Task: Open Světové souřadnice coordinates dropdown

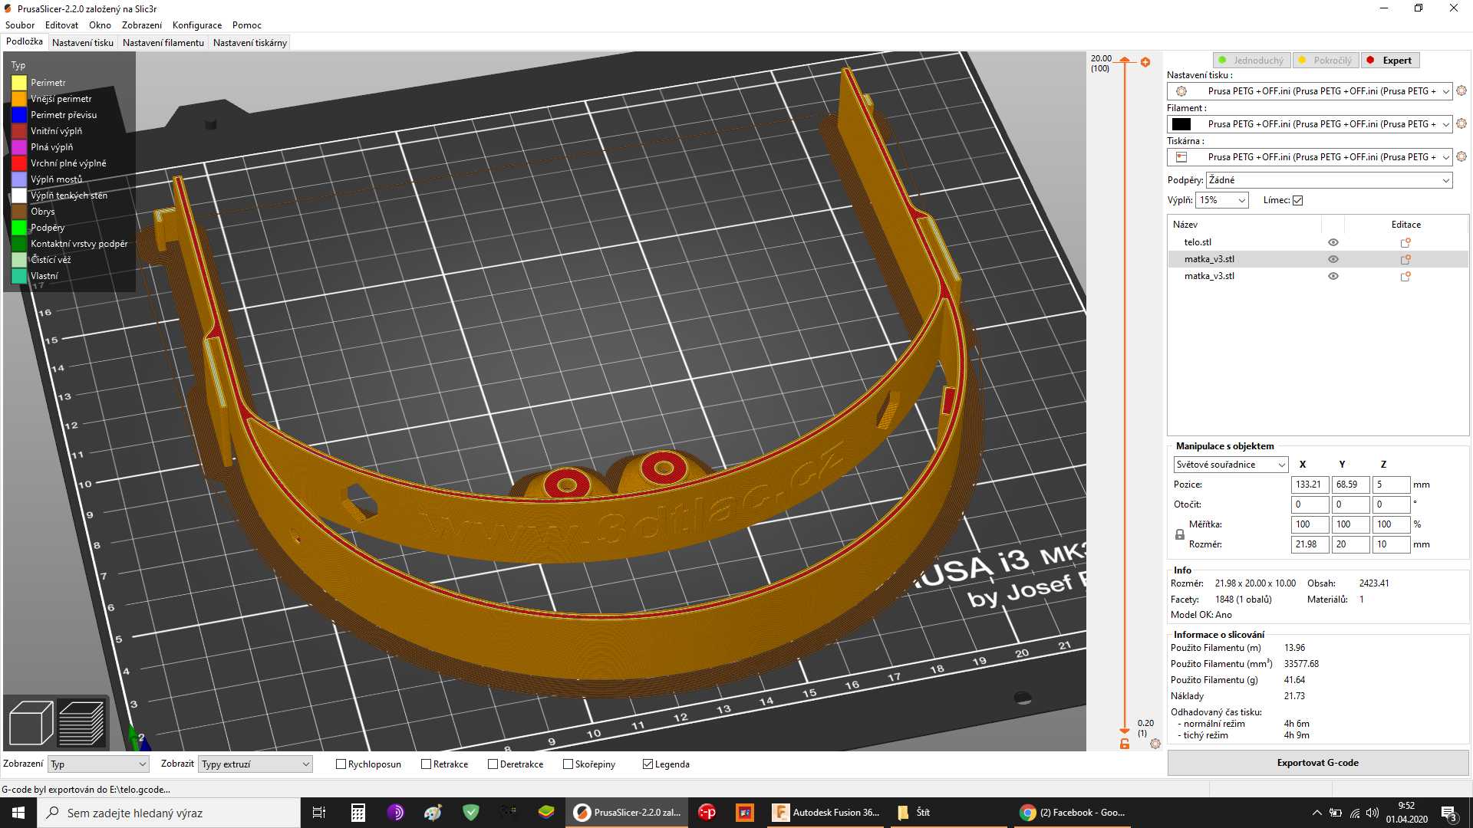Action: pyautogui.click(x=1231, y=465)
